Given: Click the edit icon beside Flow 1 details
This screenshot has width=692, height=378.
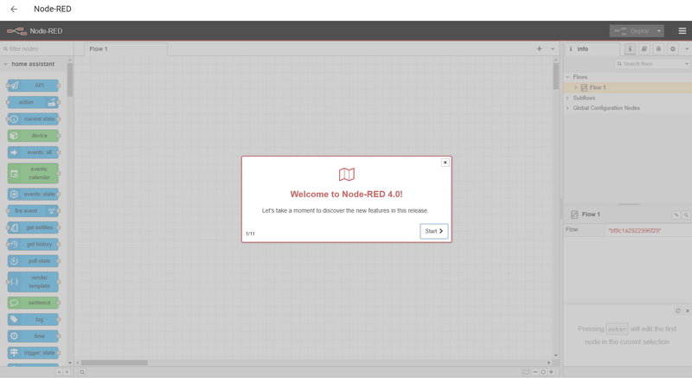Looking at the screenshot, I should tap(676, 215).
